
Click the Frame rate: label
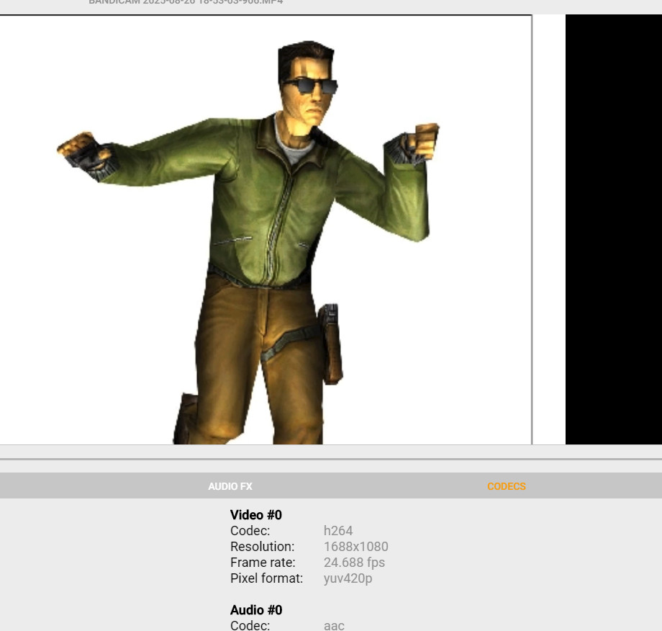coord(263,563)
